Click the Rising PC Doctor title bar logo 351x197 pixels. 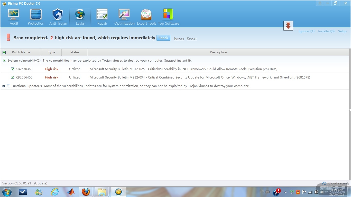4,4
